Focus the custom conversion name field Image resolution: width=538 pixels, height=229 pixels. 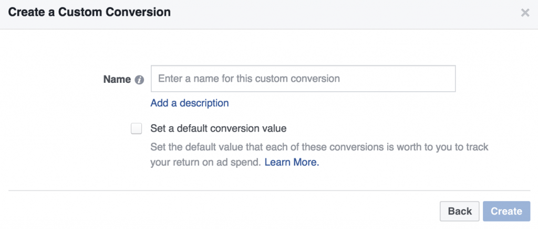(x=303, y=79)
